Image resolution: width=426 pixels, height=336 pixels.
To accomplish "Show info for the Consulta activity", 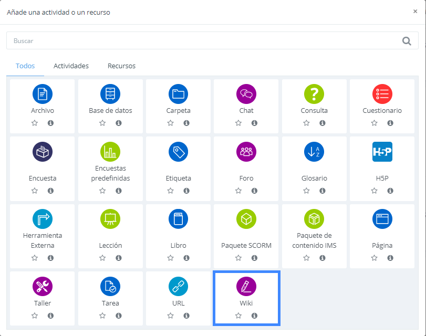I will coord(322,123).
